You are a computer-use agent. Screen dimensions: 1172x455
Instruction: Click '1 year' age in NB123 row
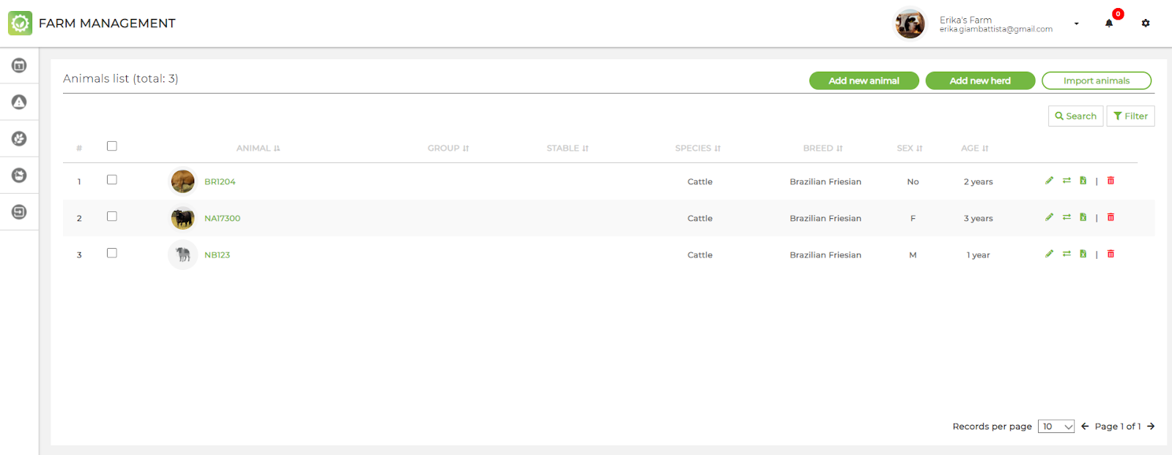978,255
